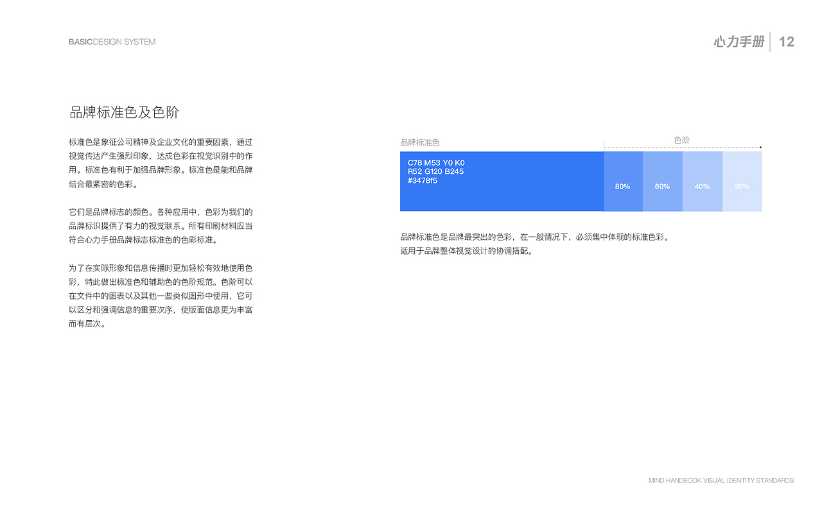Click the C78 M53 Y0 K0 value
This screenshot has height=510, width=822.
point(436,163)
